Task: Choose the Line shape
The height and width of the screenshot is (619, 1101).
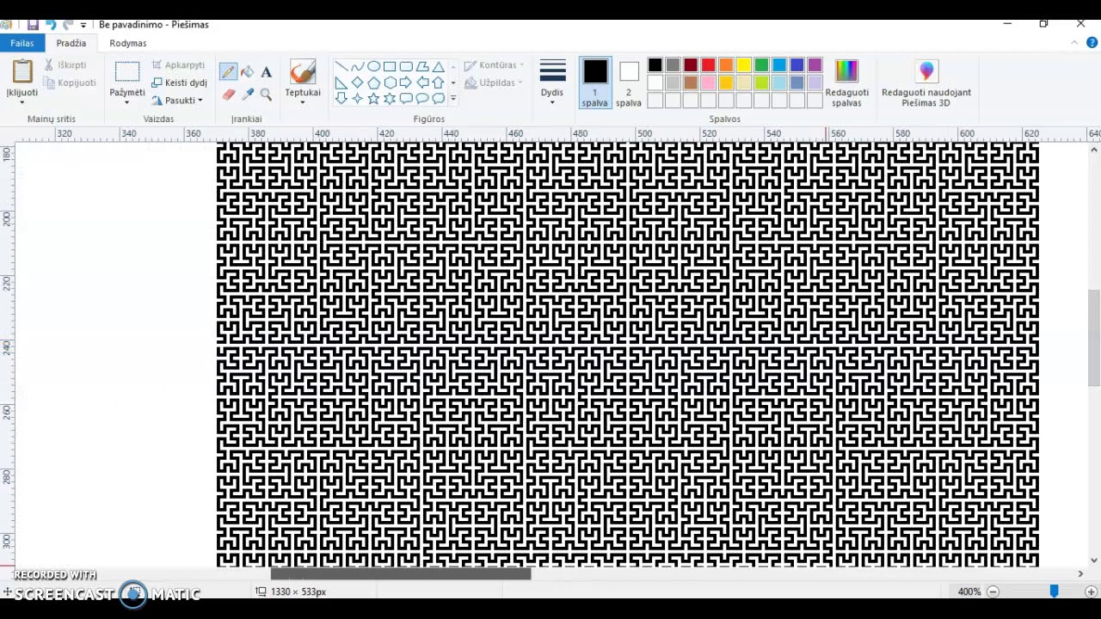Action: click(341, 66)
